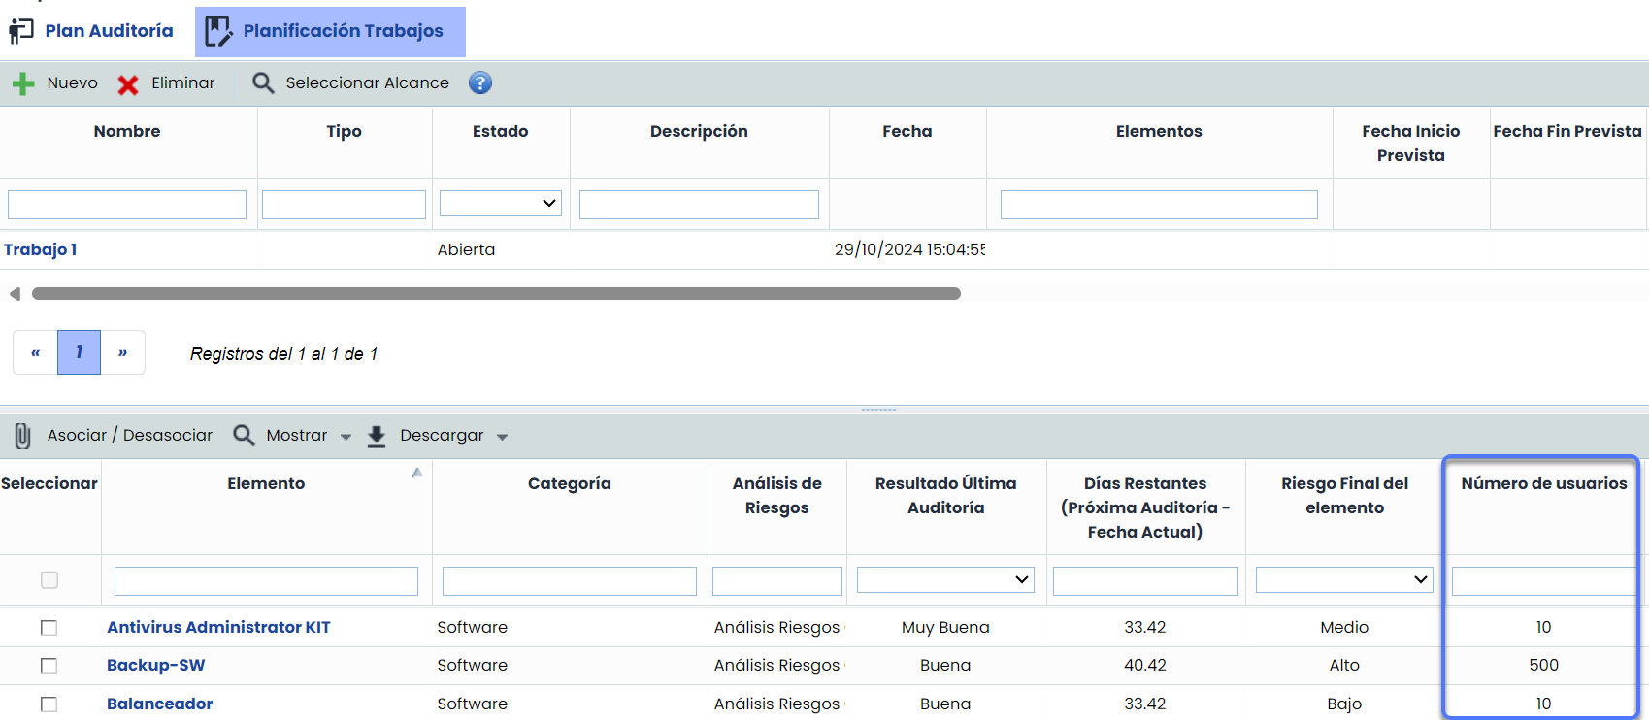Open the Estado filter dropdown
Viewport: 1649px width, 720px height.
pyautogui.click(x=501, y=204)
